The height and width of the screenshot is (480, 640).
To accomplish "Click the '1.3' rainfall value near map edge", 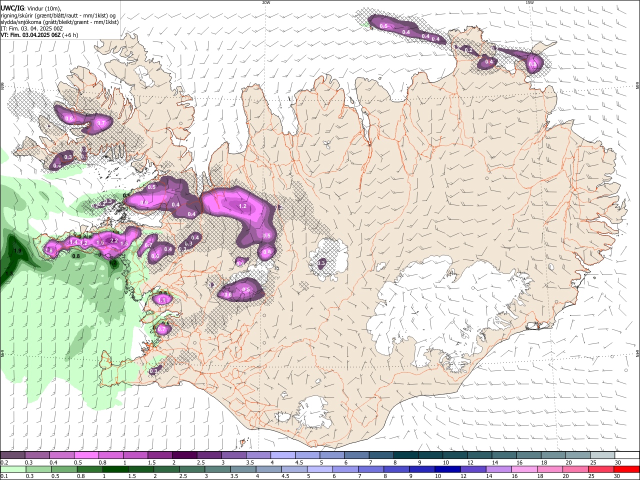I will (9, 273).
